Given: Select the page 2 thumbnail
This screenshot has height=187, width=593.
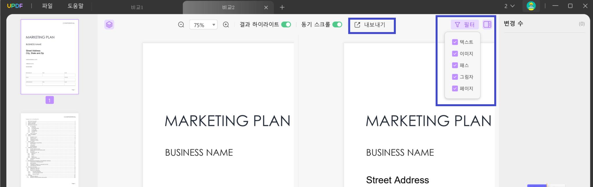Looking at the screenshot, I should click(50, 150).
